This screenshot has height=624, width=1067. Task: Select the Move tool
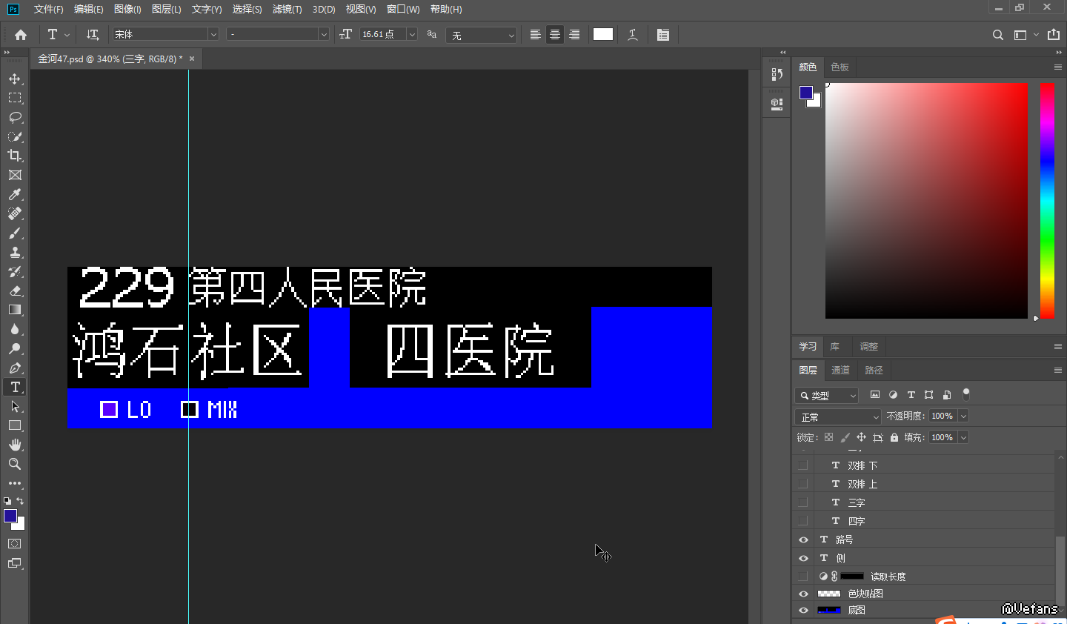click(x=15, y=79)
